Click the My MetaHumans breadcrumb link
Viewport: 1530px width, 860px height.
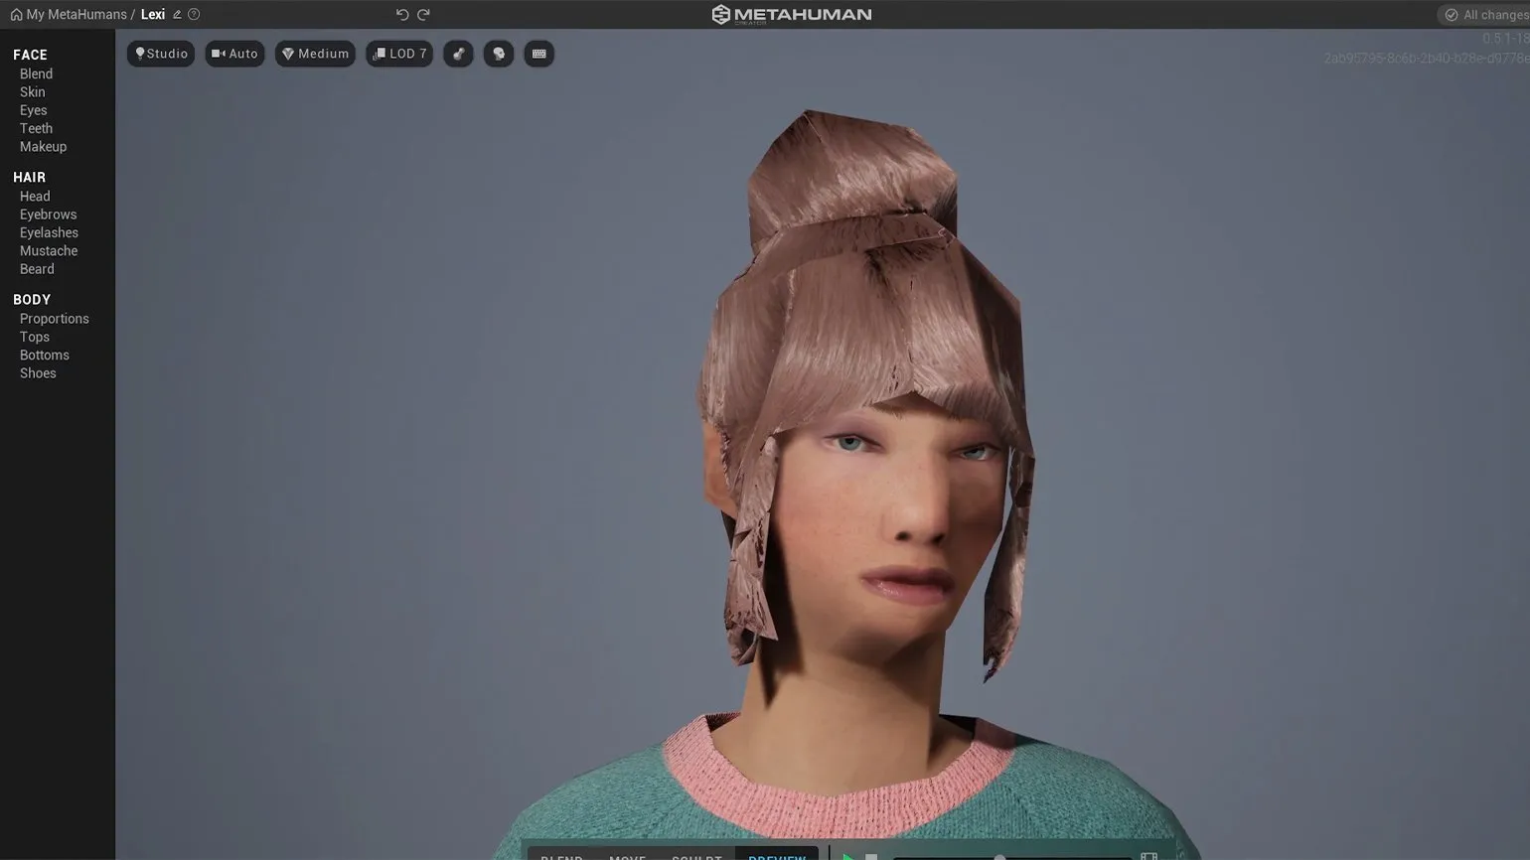[76, 15]
